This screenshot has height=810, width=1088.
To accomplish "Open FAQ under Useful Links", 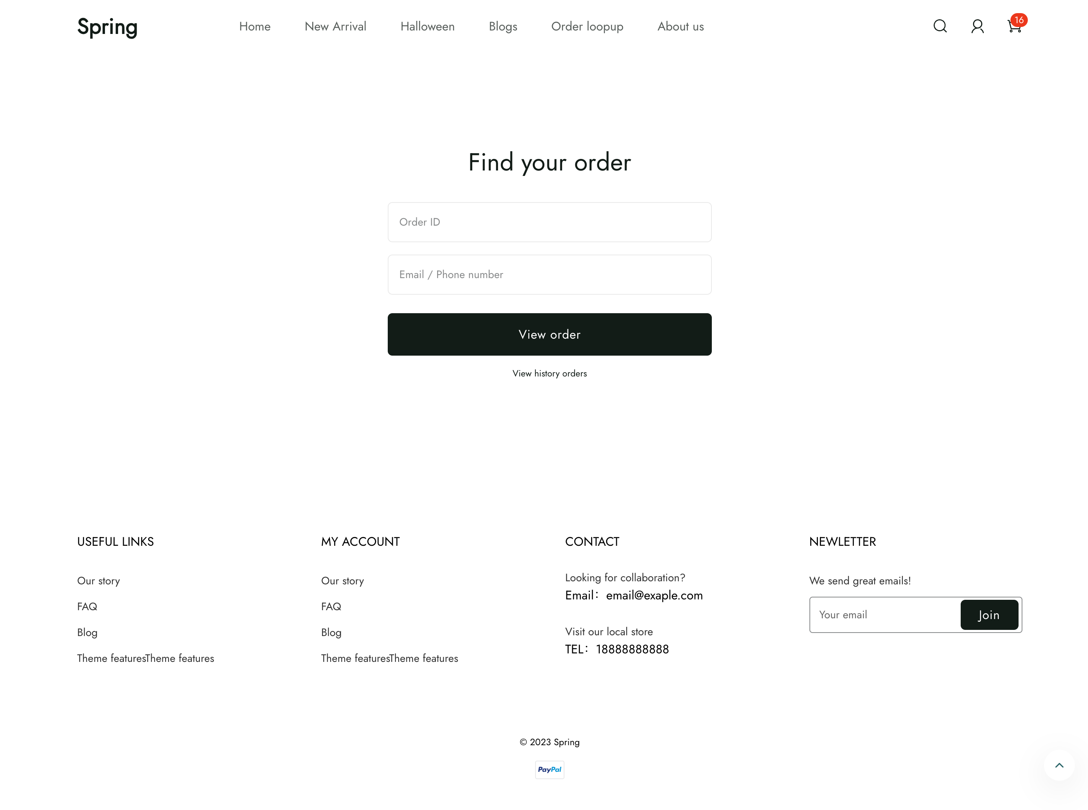I will coord(87,606).
